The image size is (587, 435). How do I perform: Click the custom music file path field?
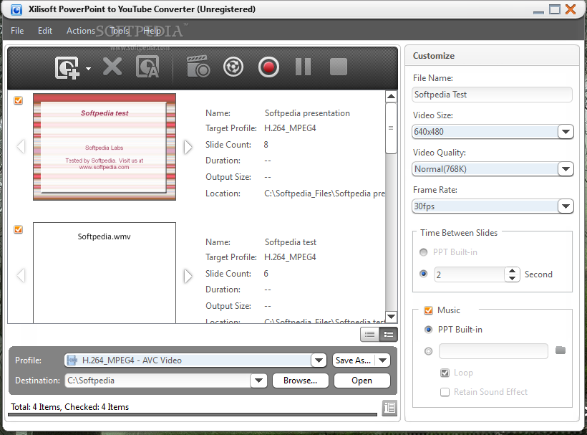(x=493, y=351)
